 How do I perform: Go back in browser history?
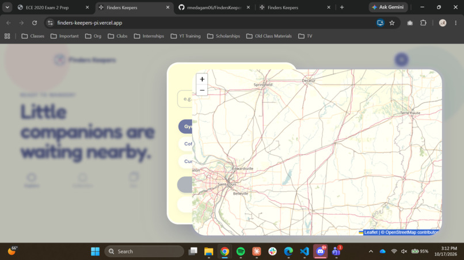pyautogui.click(x=9, y=23)
